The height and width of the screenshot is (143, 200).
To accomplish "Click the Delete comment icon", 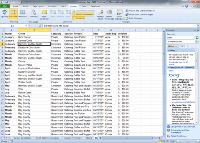I will [x=52, y=13].
